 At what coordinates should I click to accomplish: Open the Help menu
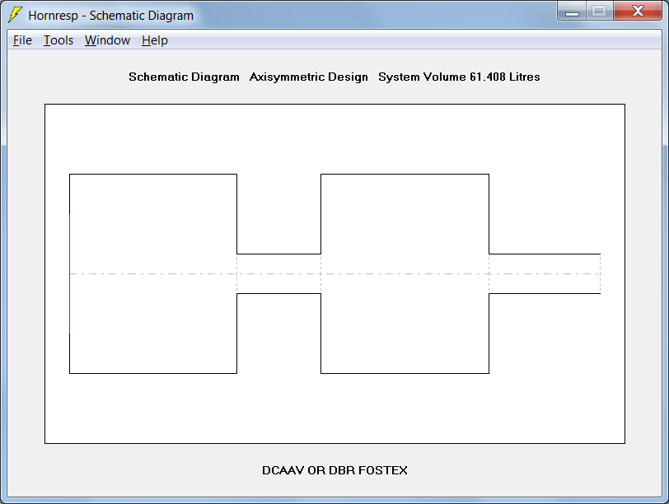(x=155, y=40)
